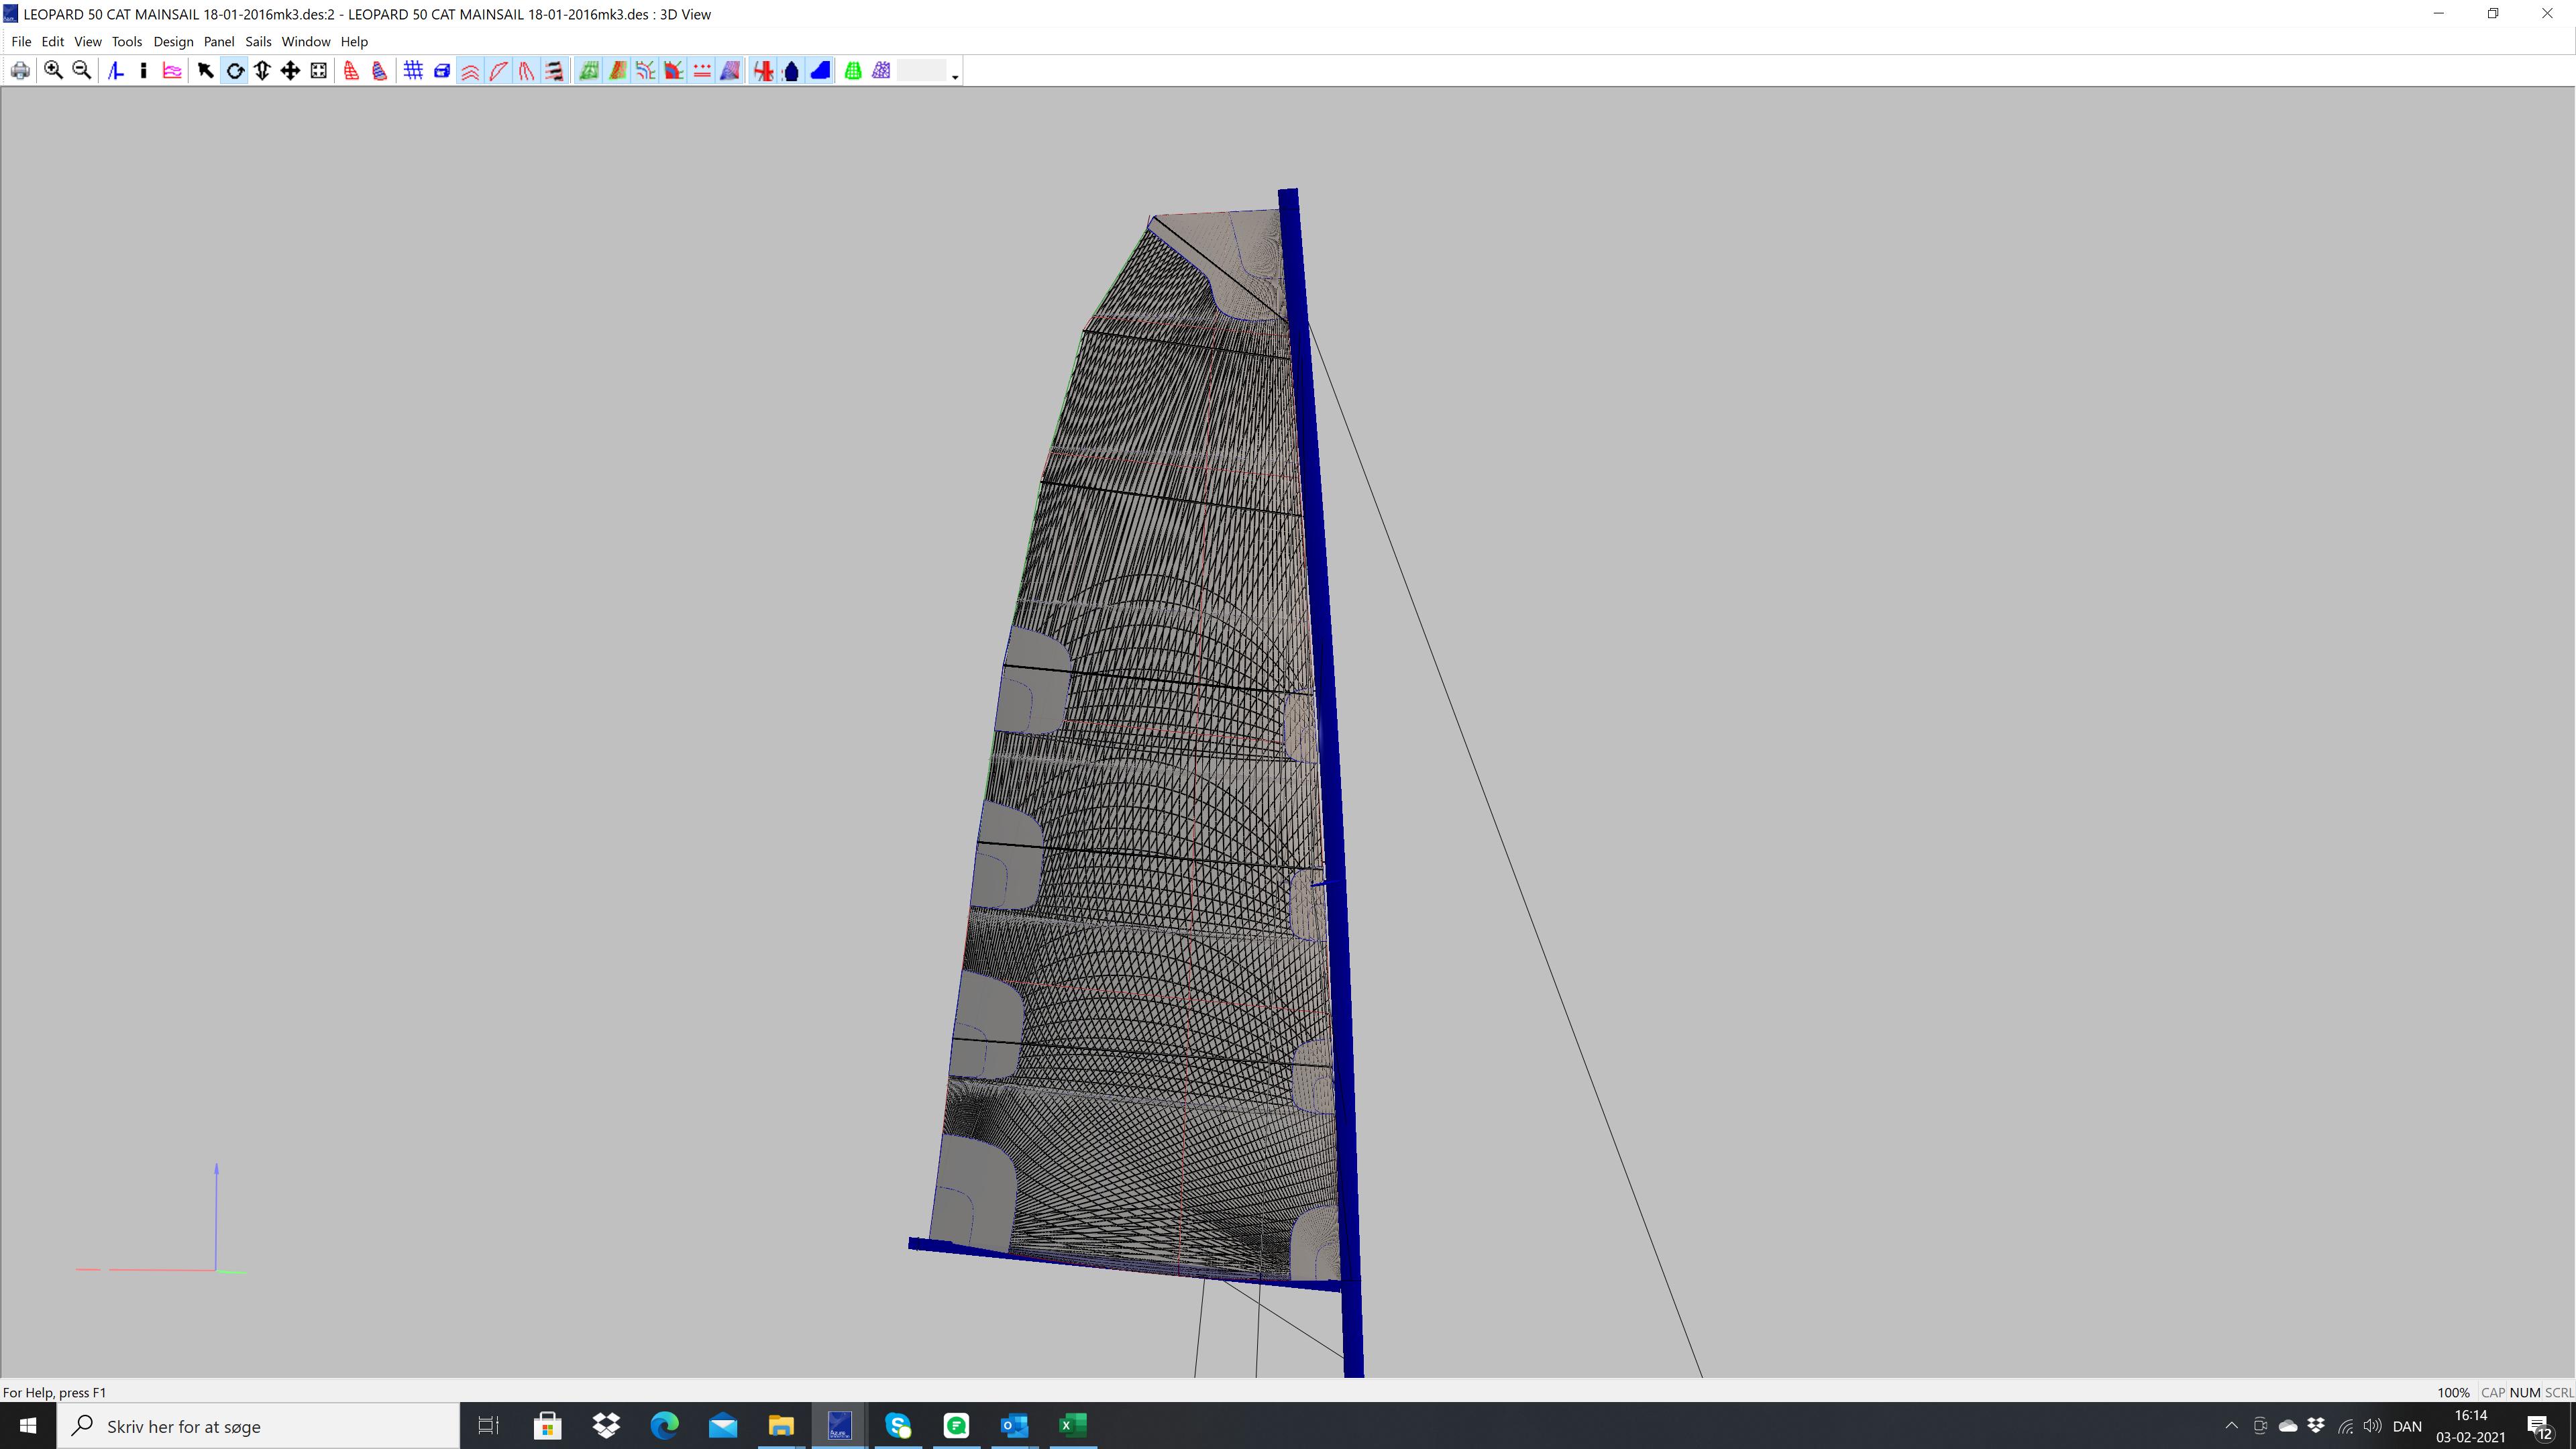Open the notification center icon
Image resolution: width=2576 pixels, height=1449 pixels.
[2538, 1427]
